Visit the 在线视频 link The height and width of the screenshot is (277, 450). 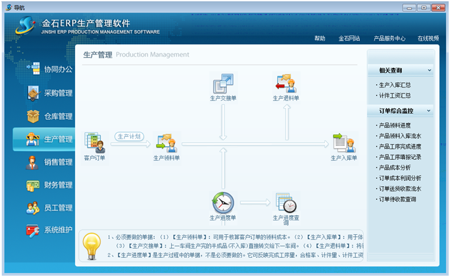[428, 39]
